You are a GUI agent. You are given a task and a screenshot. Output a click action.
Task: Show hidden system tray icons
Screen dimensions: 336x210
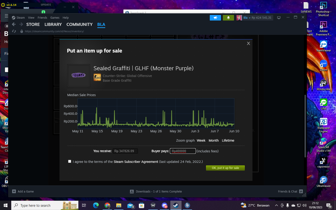pos(276,205)
